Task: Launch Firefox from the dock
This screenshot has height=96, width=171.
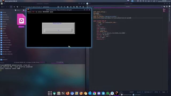Action: tap(68, 93)
